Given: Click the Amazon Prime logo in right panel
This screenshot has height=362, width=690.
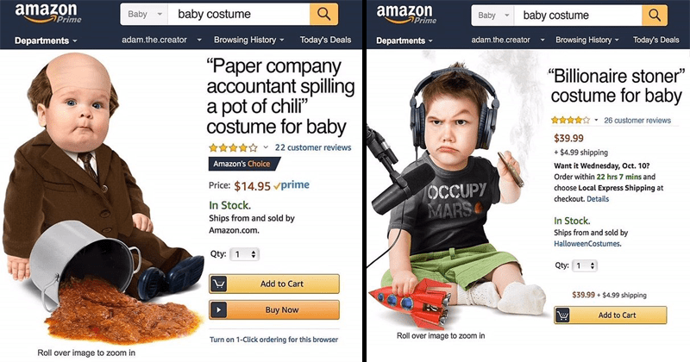Looking at the screenshot, I should coord(406,14).
